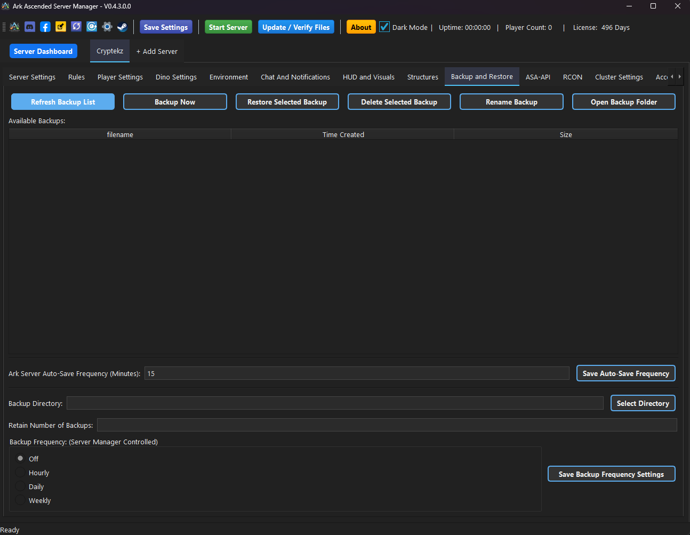Image resolution: width=690 pixels, height=535 pixels.
Task: Click Update / Verify Files button
Action: 296,27
